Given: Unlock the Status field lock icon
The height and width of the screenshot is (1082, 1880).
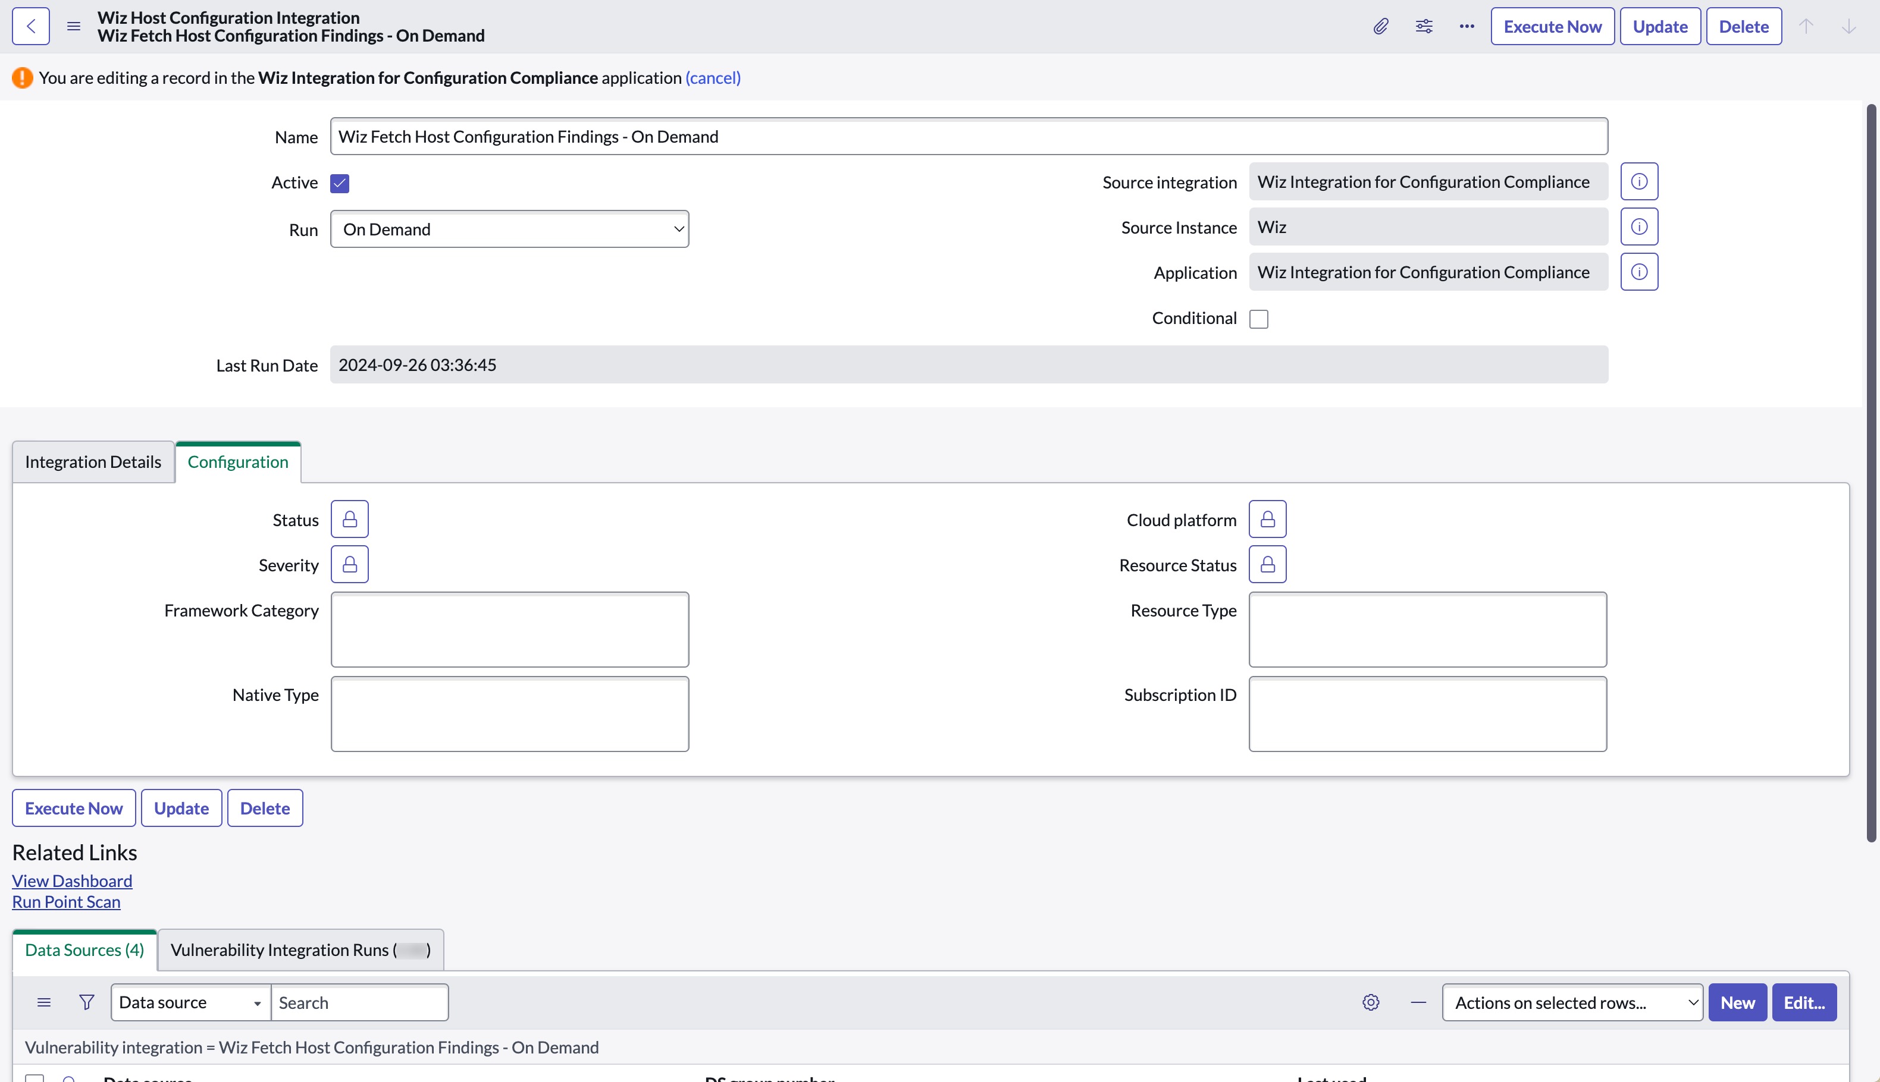Looking at the screenshot, I should [350, 520].
